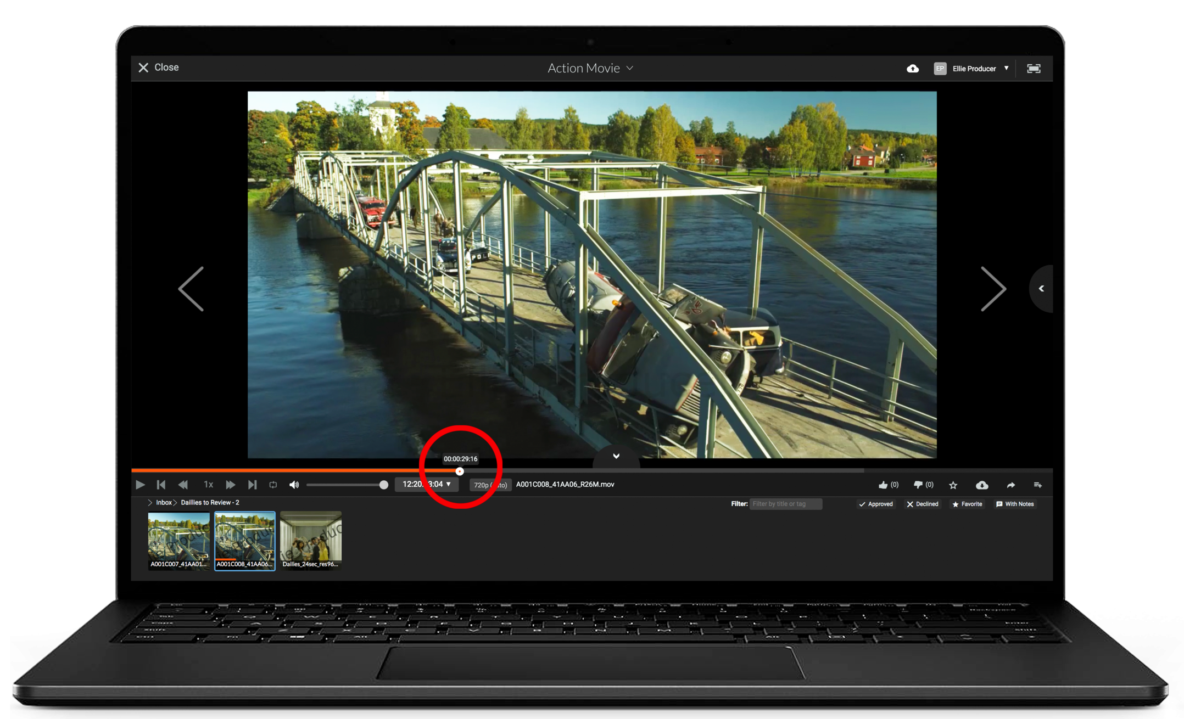Mute the audio speaker icon

tap(294, 485)
